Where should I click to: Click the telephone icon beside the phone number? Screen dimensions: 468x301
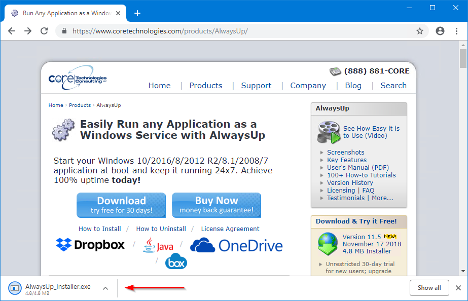(335, 71)
